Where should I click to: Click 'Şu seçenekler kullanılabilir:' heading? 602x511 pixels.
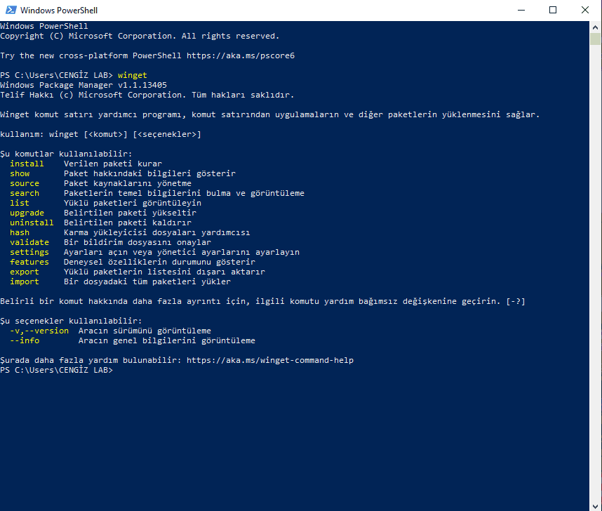click(x=71, y=321)
